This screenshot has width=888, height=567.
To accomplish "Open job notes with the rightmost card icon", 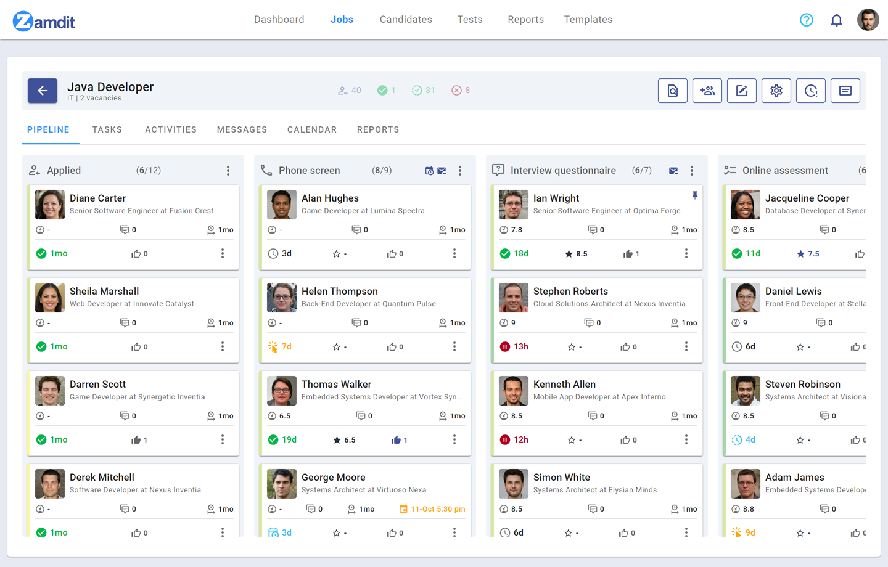I will coord(845,90).
